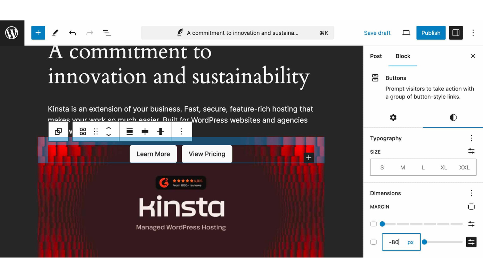
Task: Choose font size XXL
Action: tap(464, 167)
